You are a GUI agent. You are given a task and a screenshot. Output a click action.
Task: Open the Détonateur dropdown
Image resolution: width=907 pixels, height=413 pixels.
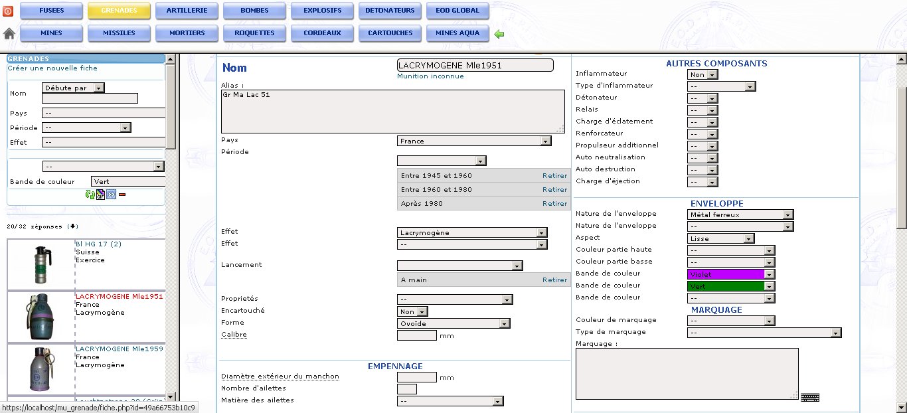click(x=702, y=99)
